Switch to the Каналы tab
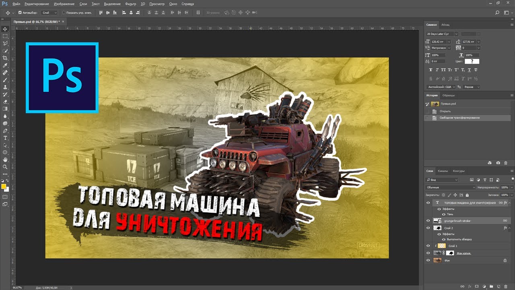The width and height of the screenshot is (515, 290). point(443,171)
